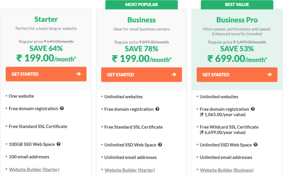Click GET STARTED text for the Starter plan
This screenshot has width=288, height=176.
pos(25,74)
